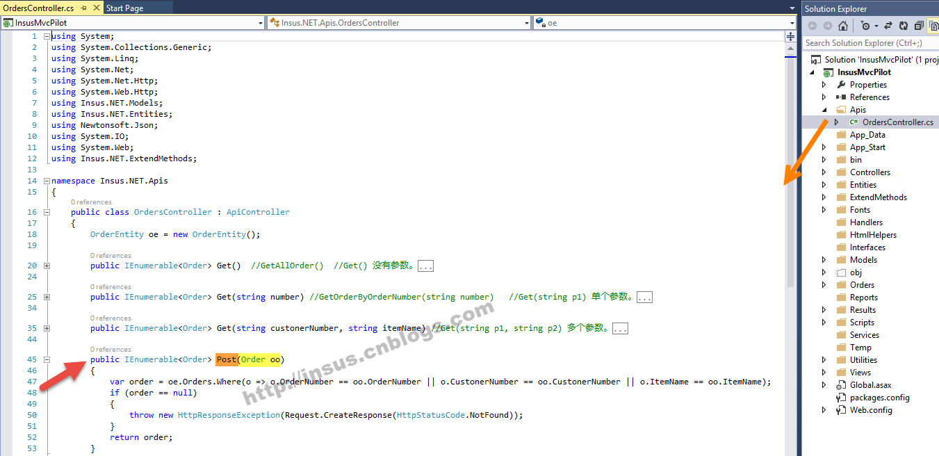939x456 pixels.
Task: Collapse the Apis folder
Action: [824, 110]
